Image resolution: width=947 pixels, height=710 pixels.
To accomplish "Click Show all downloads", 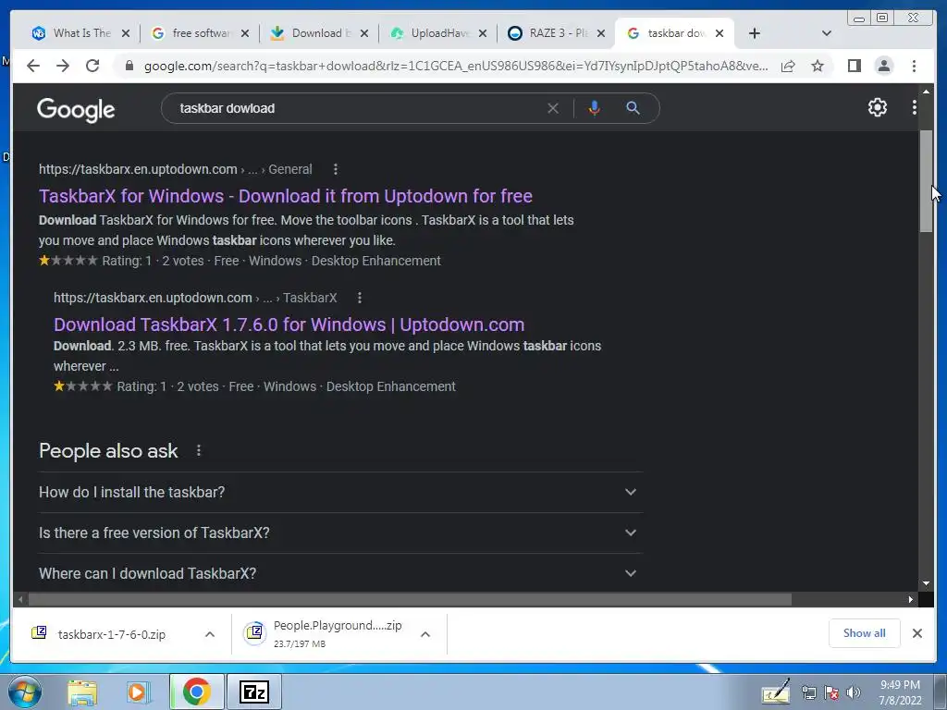I will click(x=864, y=632).
